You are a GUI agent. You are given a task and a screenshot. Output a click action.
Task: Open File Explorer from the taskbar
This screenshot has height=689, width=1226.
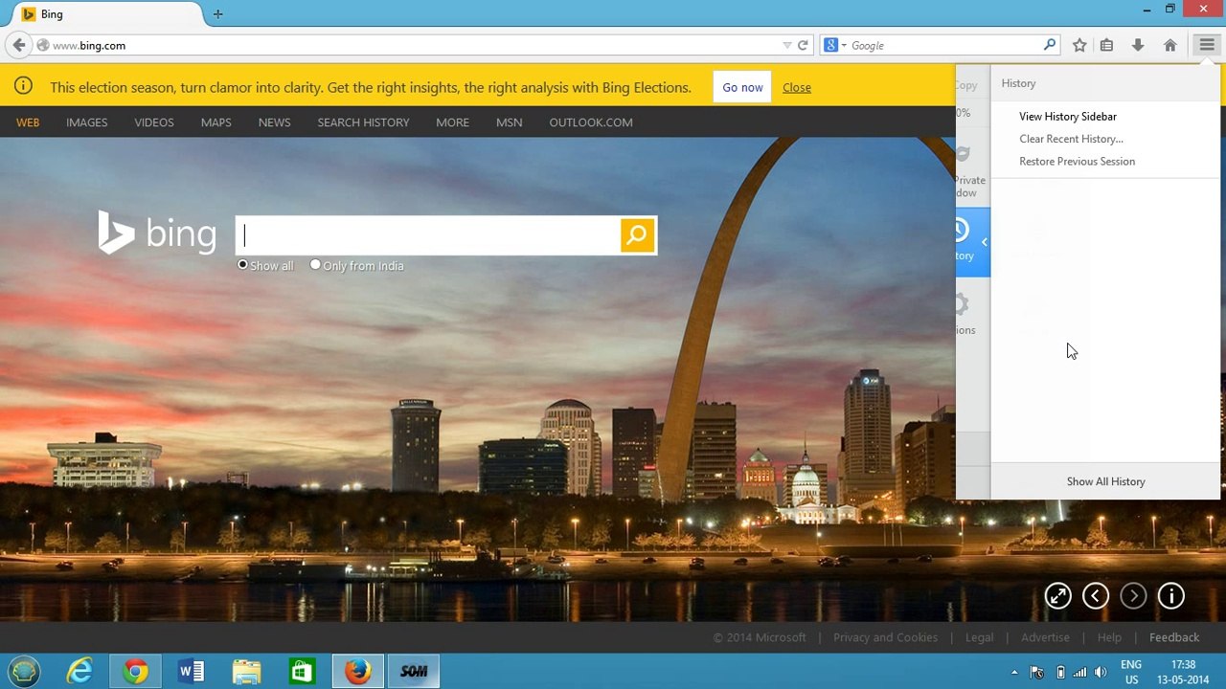[246, 671]
